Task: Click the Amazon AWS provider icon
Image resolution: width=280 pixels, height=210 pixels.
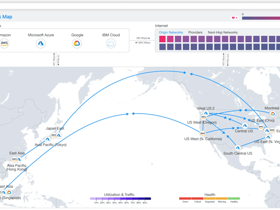Action: point(4,43)
